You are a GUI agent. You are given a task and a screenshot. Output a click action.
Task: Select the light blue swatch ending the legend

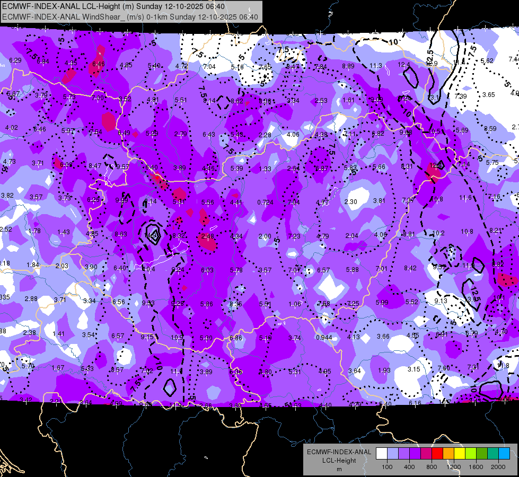click(x=504, y=454)
